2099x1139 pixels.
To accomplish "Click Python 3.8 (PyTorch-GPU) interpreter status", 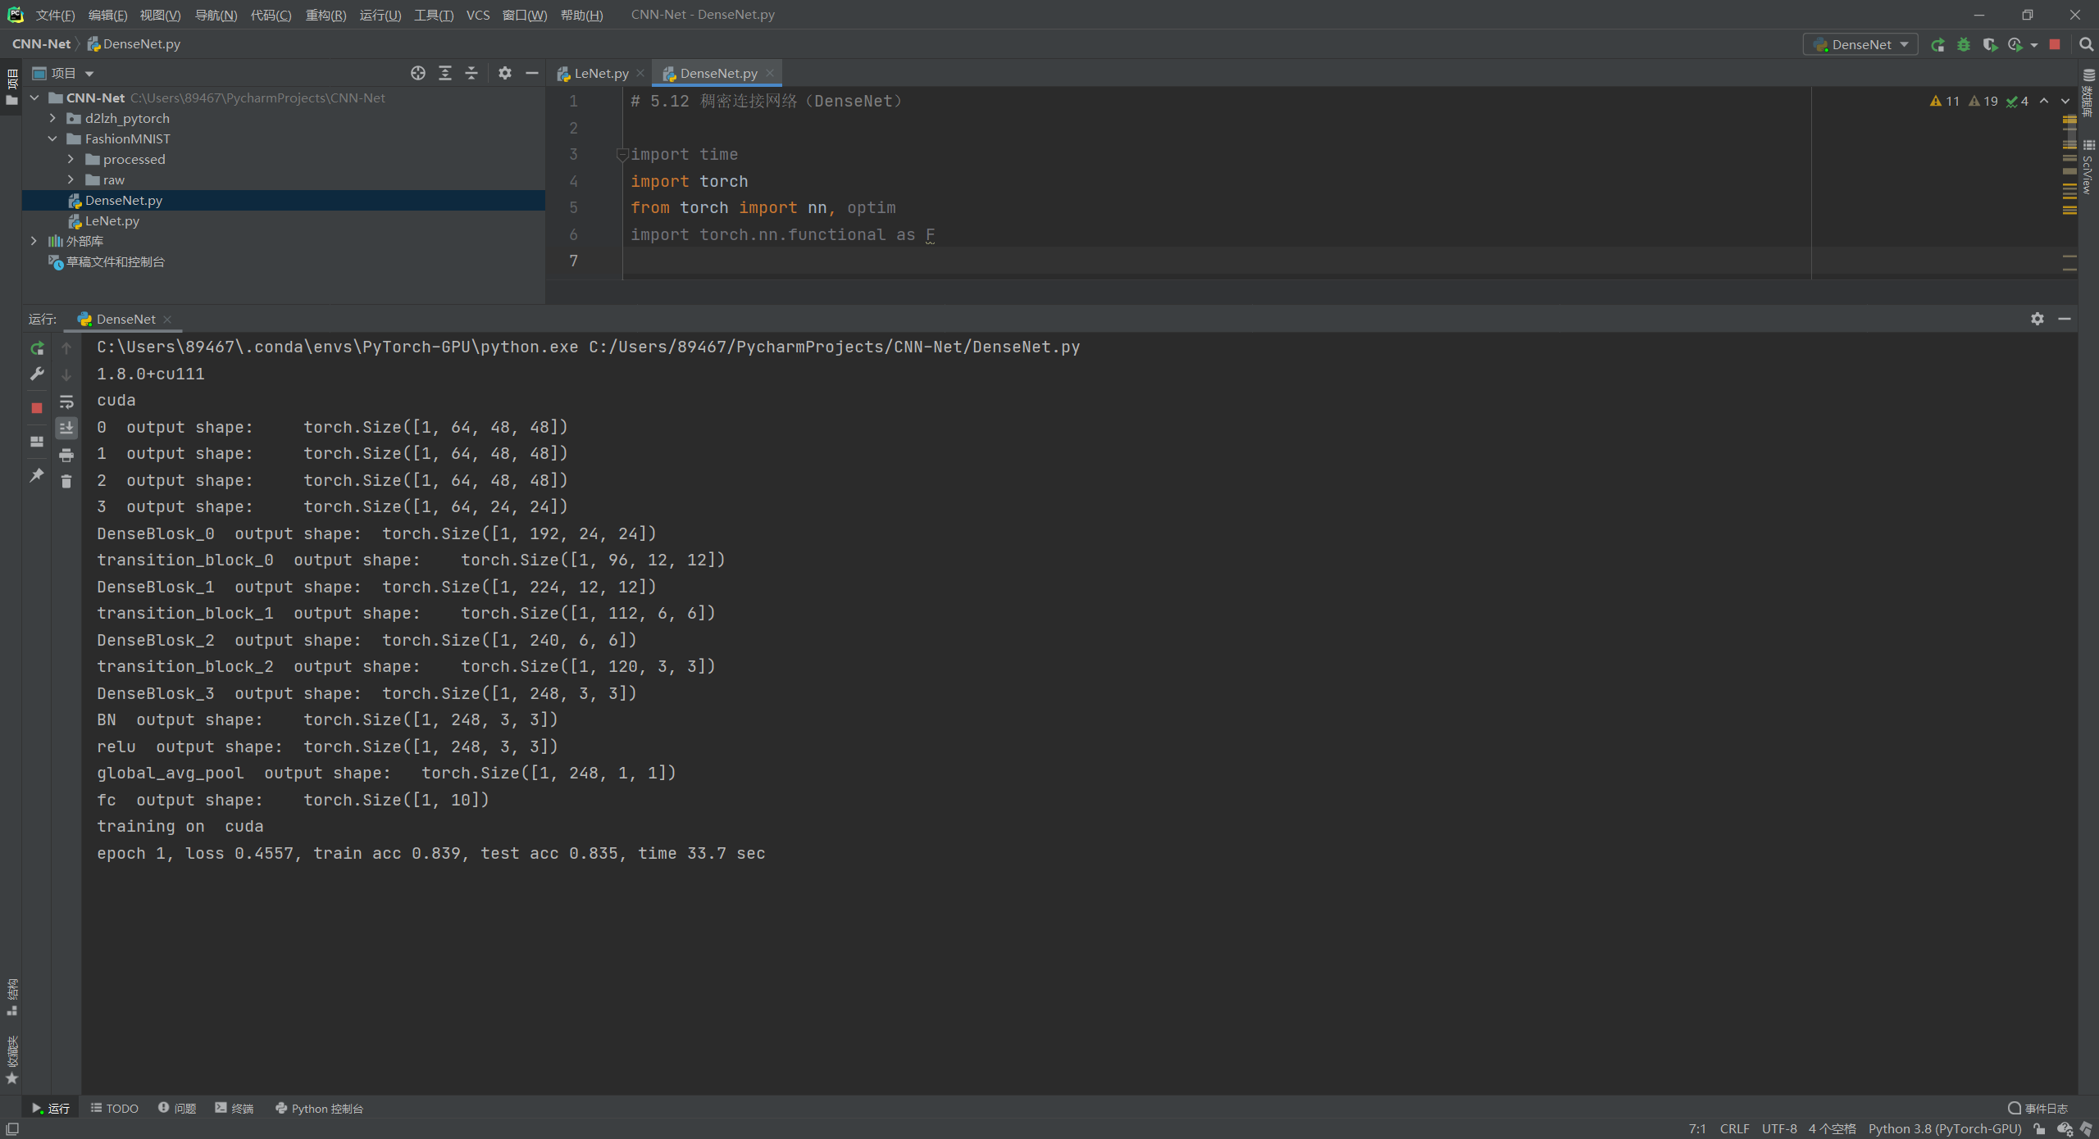I will pos(1945,1128).
